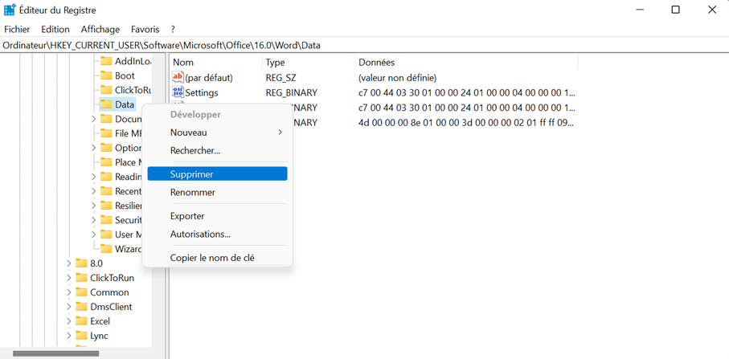Image resolution: width=729 pixels, height=359 pixels.
Task: Expand the Docun key
Action: (94, 119)
